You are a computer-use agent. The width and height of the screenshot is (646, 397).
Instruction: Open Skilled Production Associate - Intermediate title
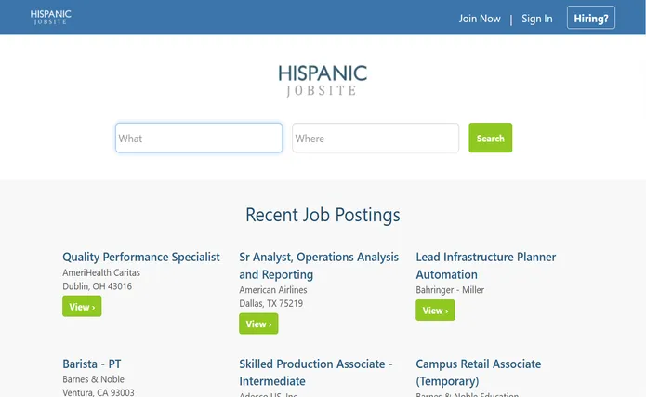(x=316, y=372)
